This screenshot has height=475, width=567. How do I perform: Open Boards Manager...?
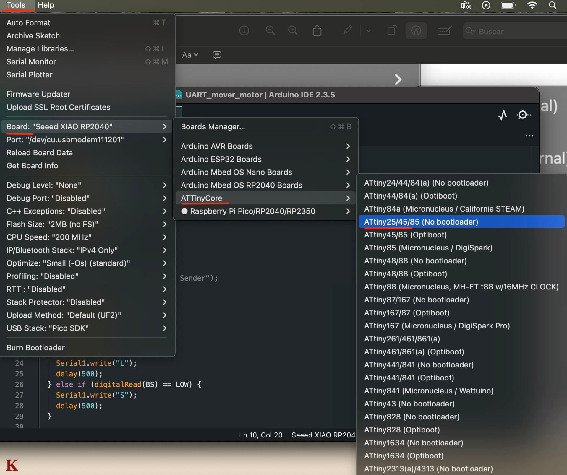pyautogui.click(x=266, y=127)
